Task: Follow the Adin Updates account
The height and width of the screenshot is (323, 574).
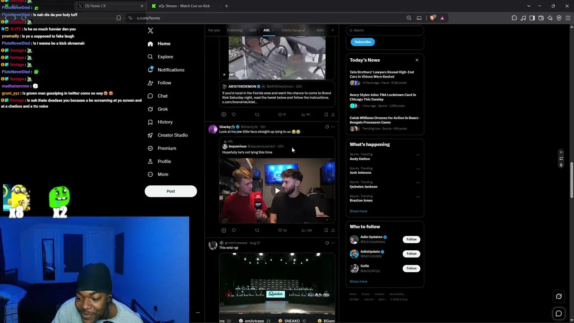Action: (411, 240)
